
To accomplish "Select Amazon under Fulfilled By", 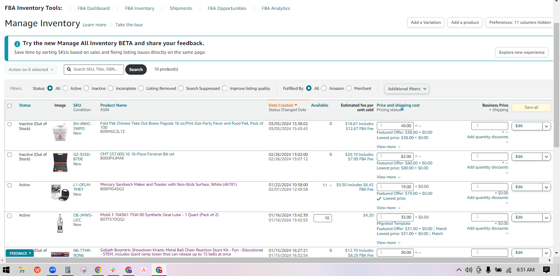I will [x=324, y=88].
